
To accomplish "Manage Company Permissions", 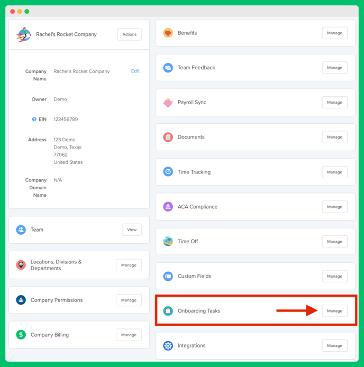I will tap(129, 300).
